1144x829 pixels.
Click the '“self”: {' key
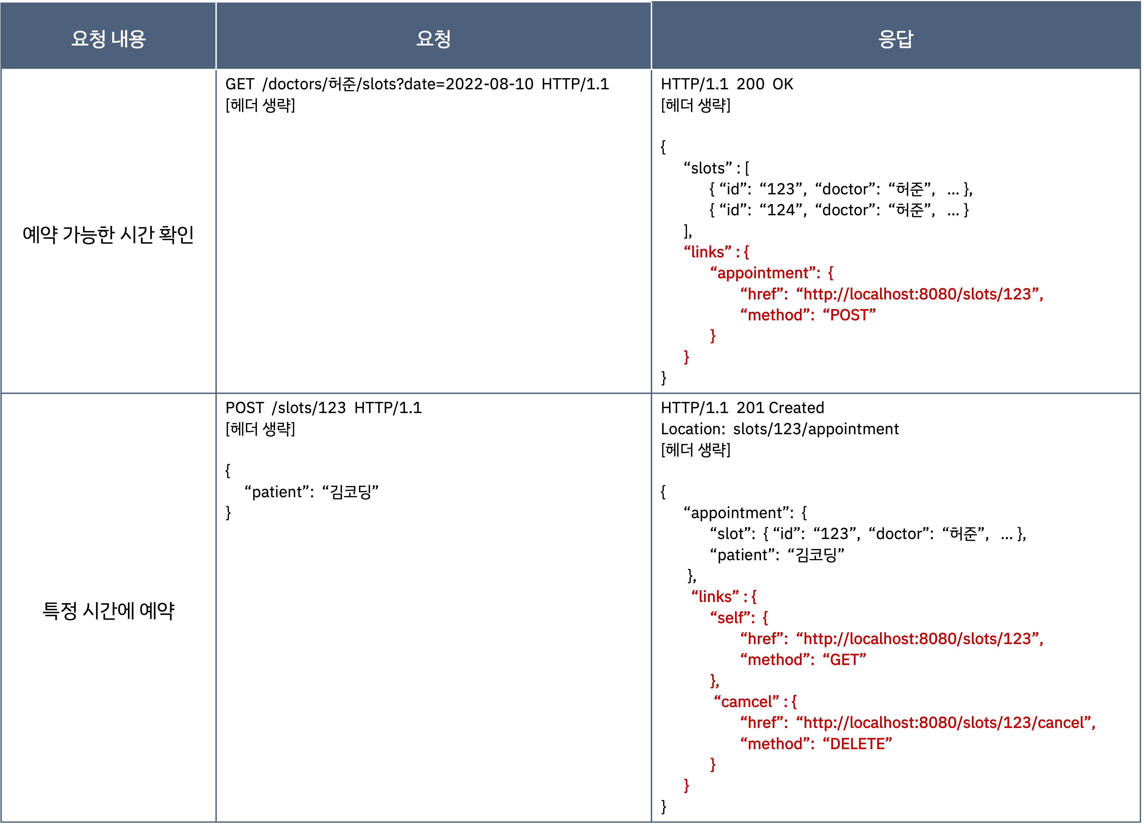[x=739, y=618]
